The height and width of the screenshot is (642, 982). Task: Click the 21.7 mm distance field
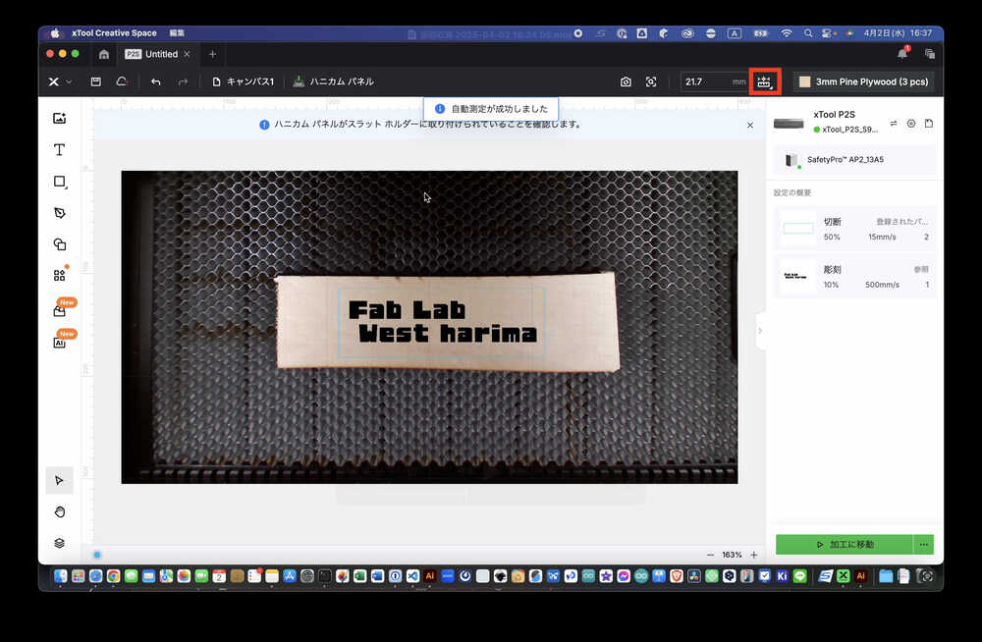pos(714,81)
